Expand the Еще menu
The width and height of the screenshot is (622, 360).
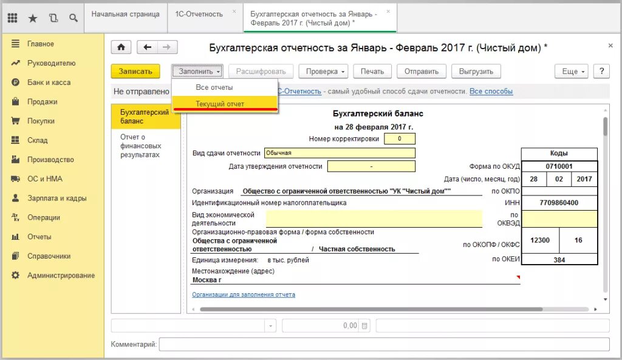(571, 72)
